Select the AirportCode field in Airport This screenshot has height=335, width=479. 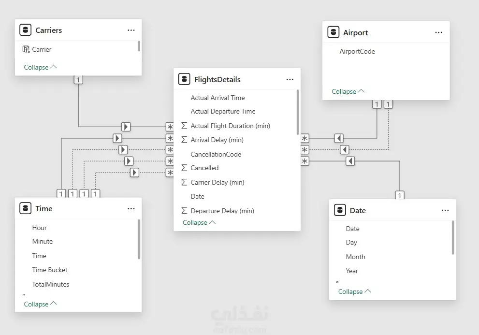click(357, 51)
